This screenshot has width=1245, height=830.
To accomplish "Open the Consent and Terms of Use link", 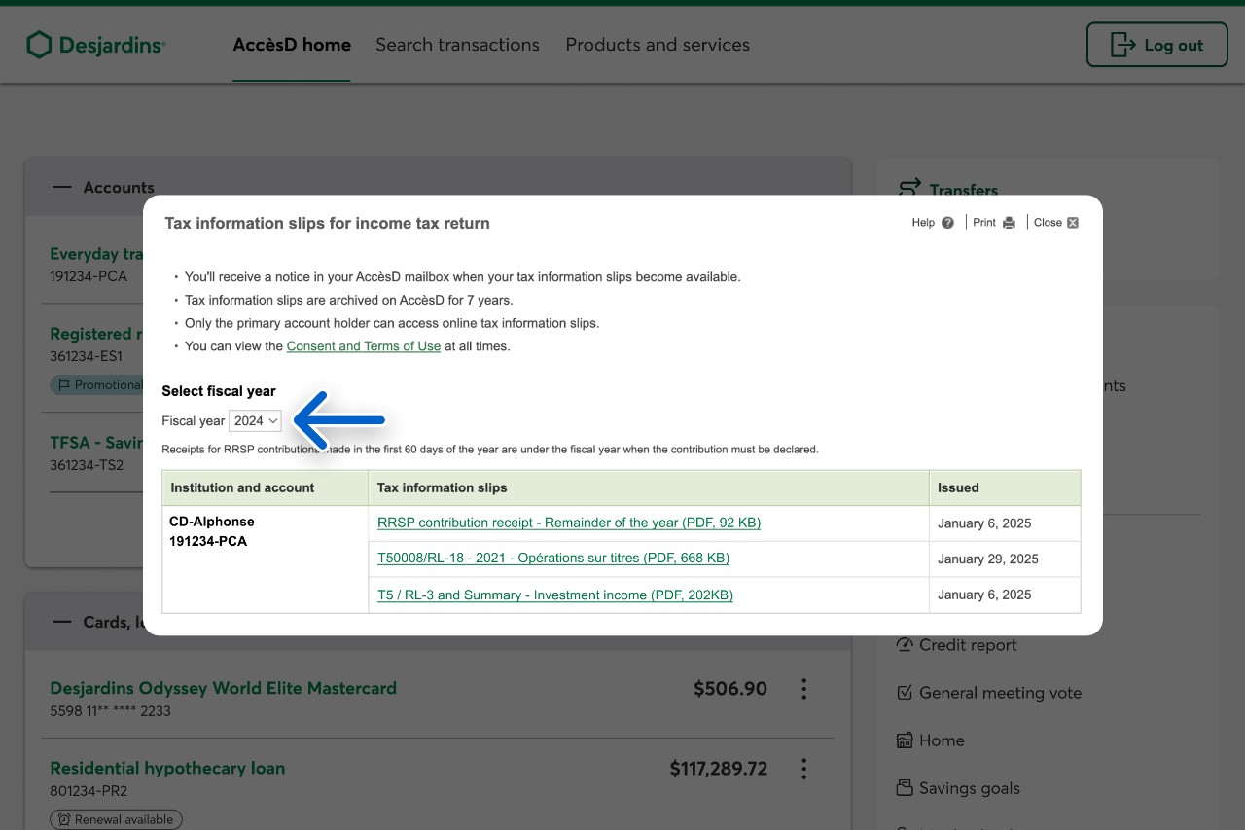I will (x=363, y=346).
